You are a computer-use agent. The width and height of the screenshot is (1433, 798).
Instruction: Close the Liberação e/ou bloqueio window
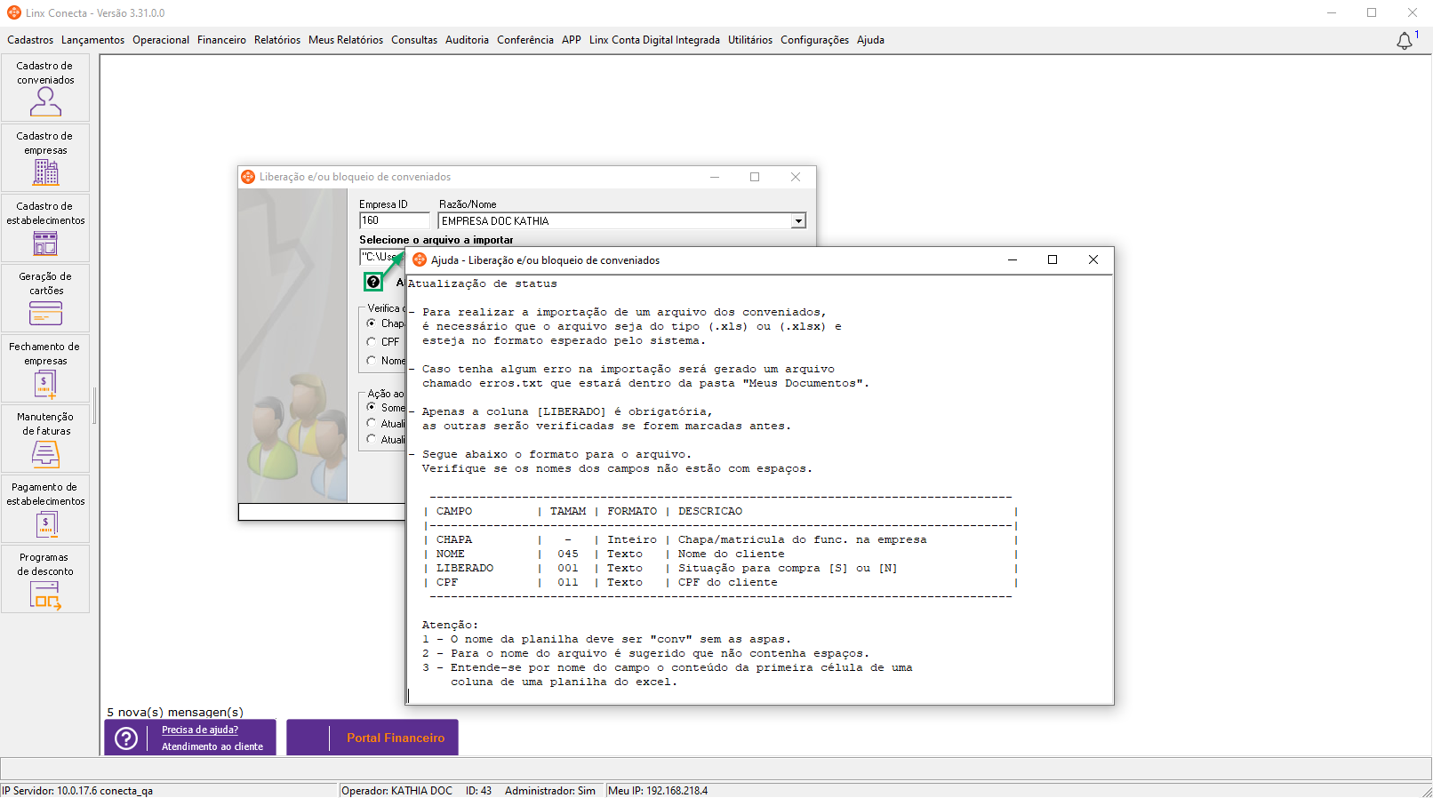pyautogui.click(x=796, y=177)
